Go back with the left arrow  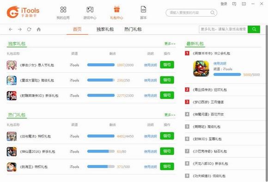(11, 30)
